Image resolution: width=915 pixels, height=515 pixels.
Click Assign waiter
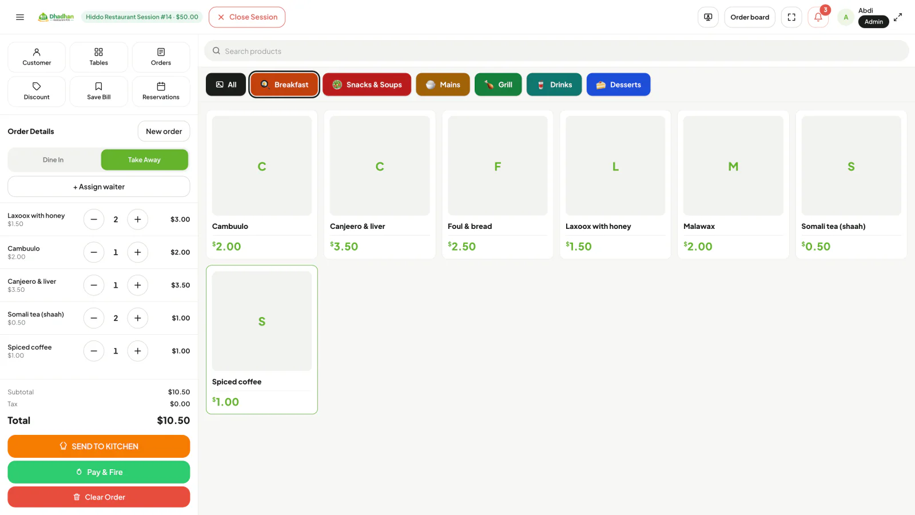click(x=99, y=187)
